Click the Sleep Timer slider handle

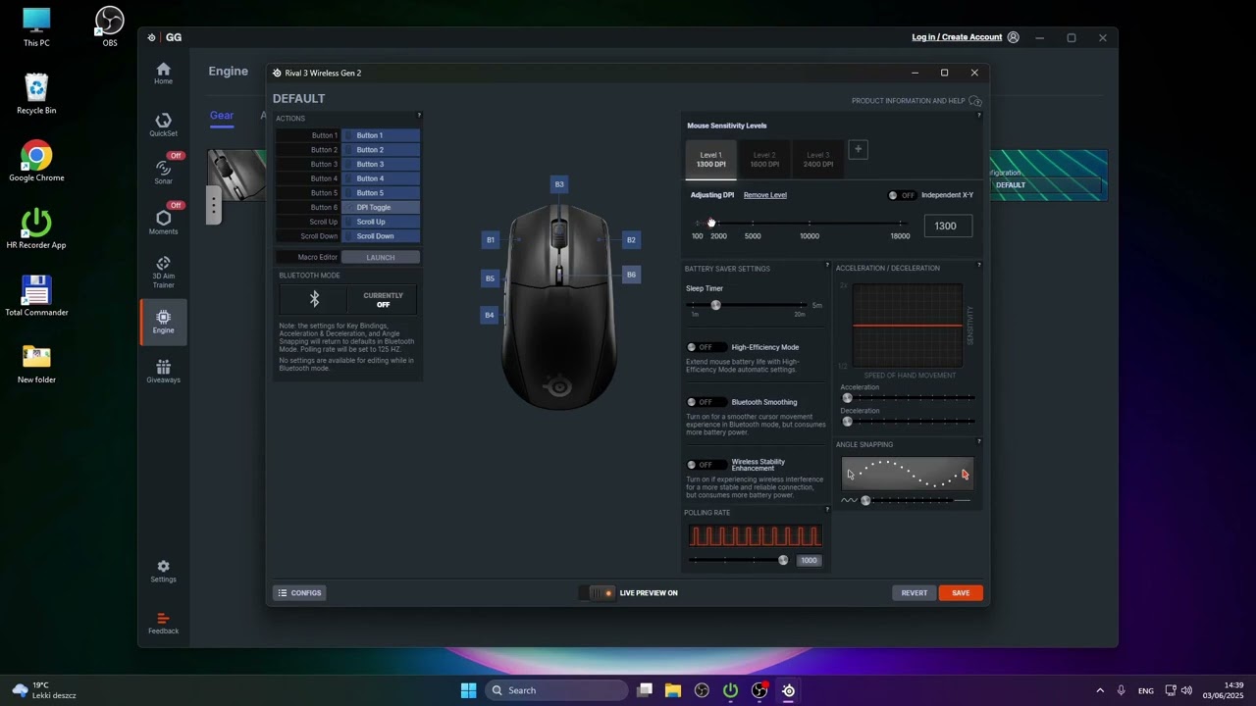[715, 305]
